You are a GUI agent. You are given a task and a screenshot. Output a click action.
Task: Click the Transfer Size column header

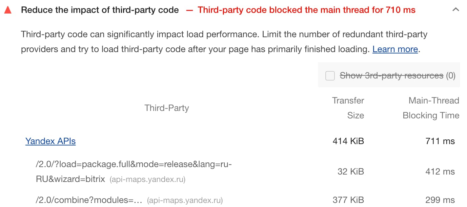[x=348, y=108]
